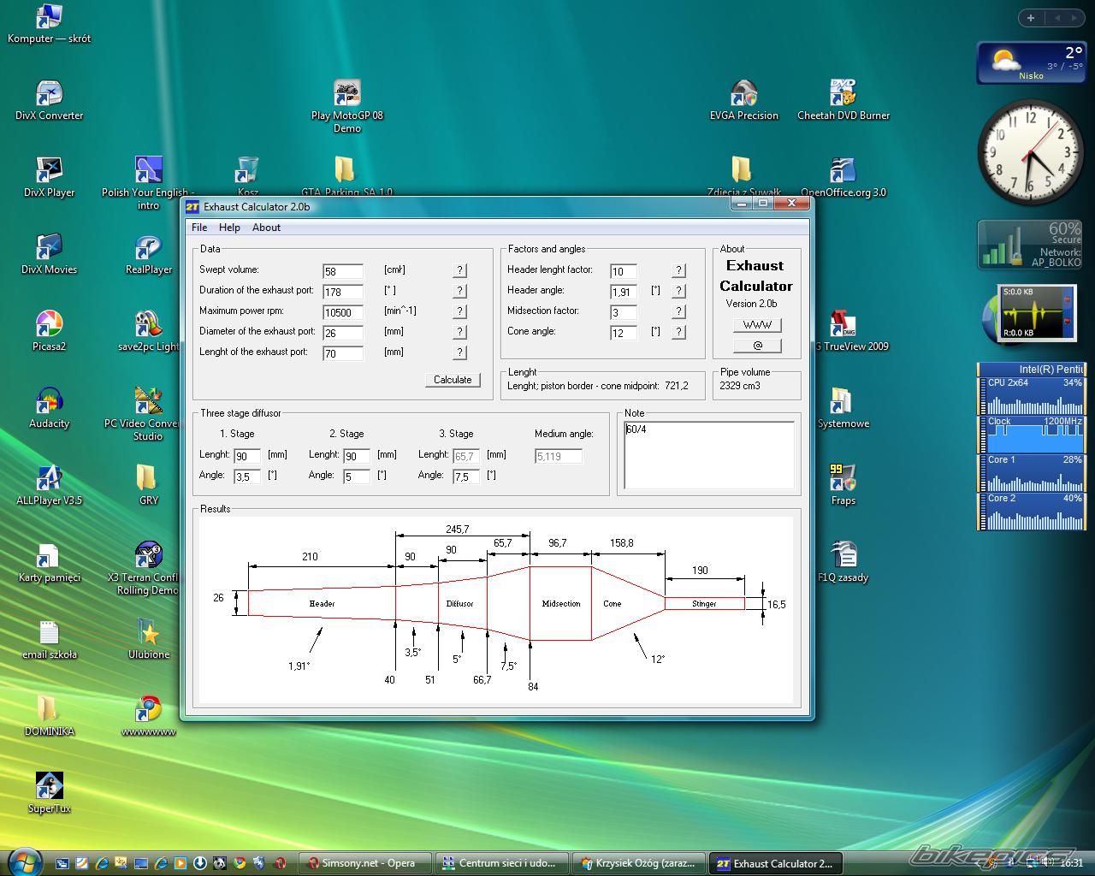
Task: Click the ? help for Maximum power rpm
Action: tap(460, 311)
